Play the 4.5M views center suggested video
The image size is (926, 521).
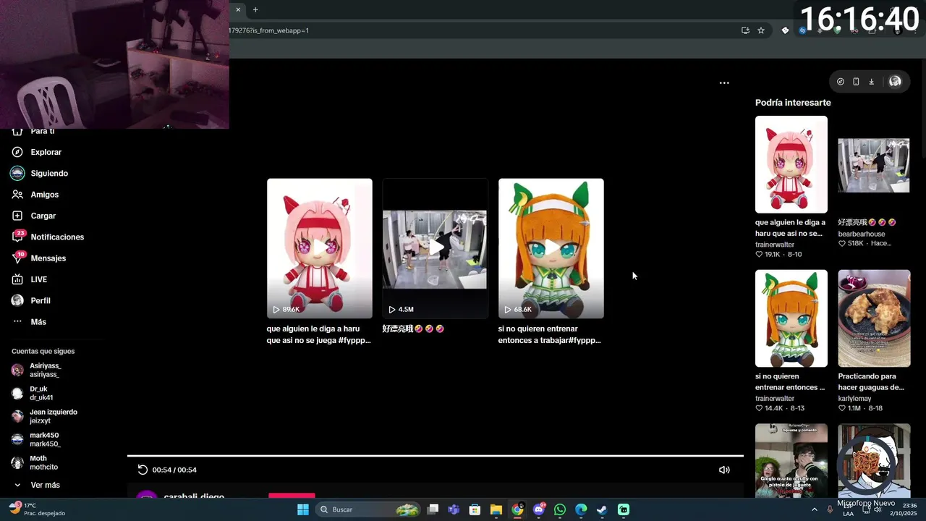click(x=435, y=248)
